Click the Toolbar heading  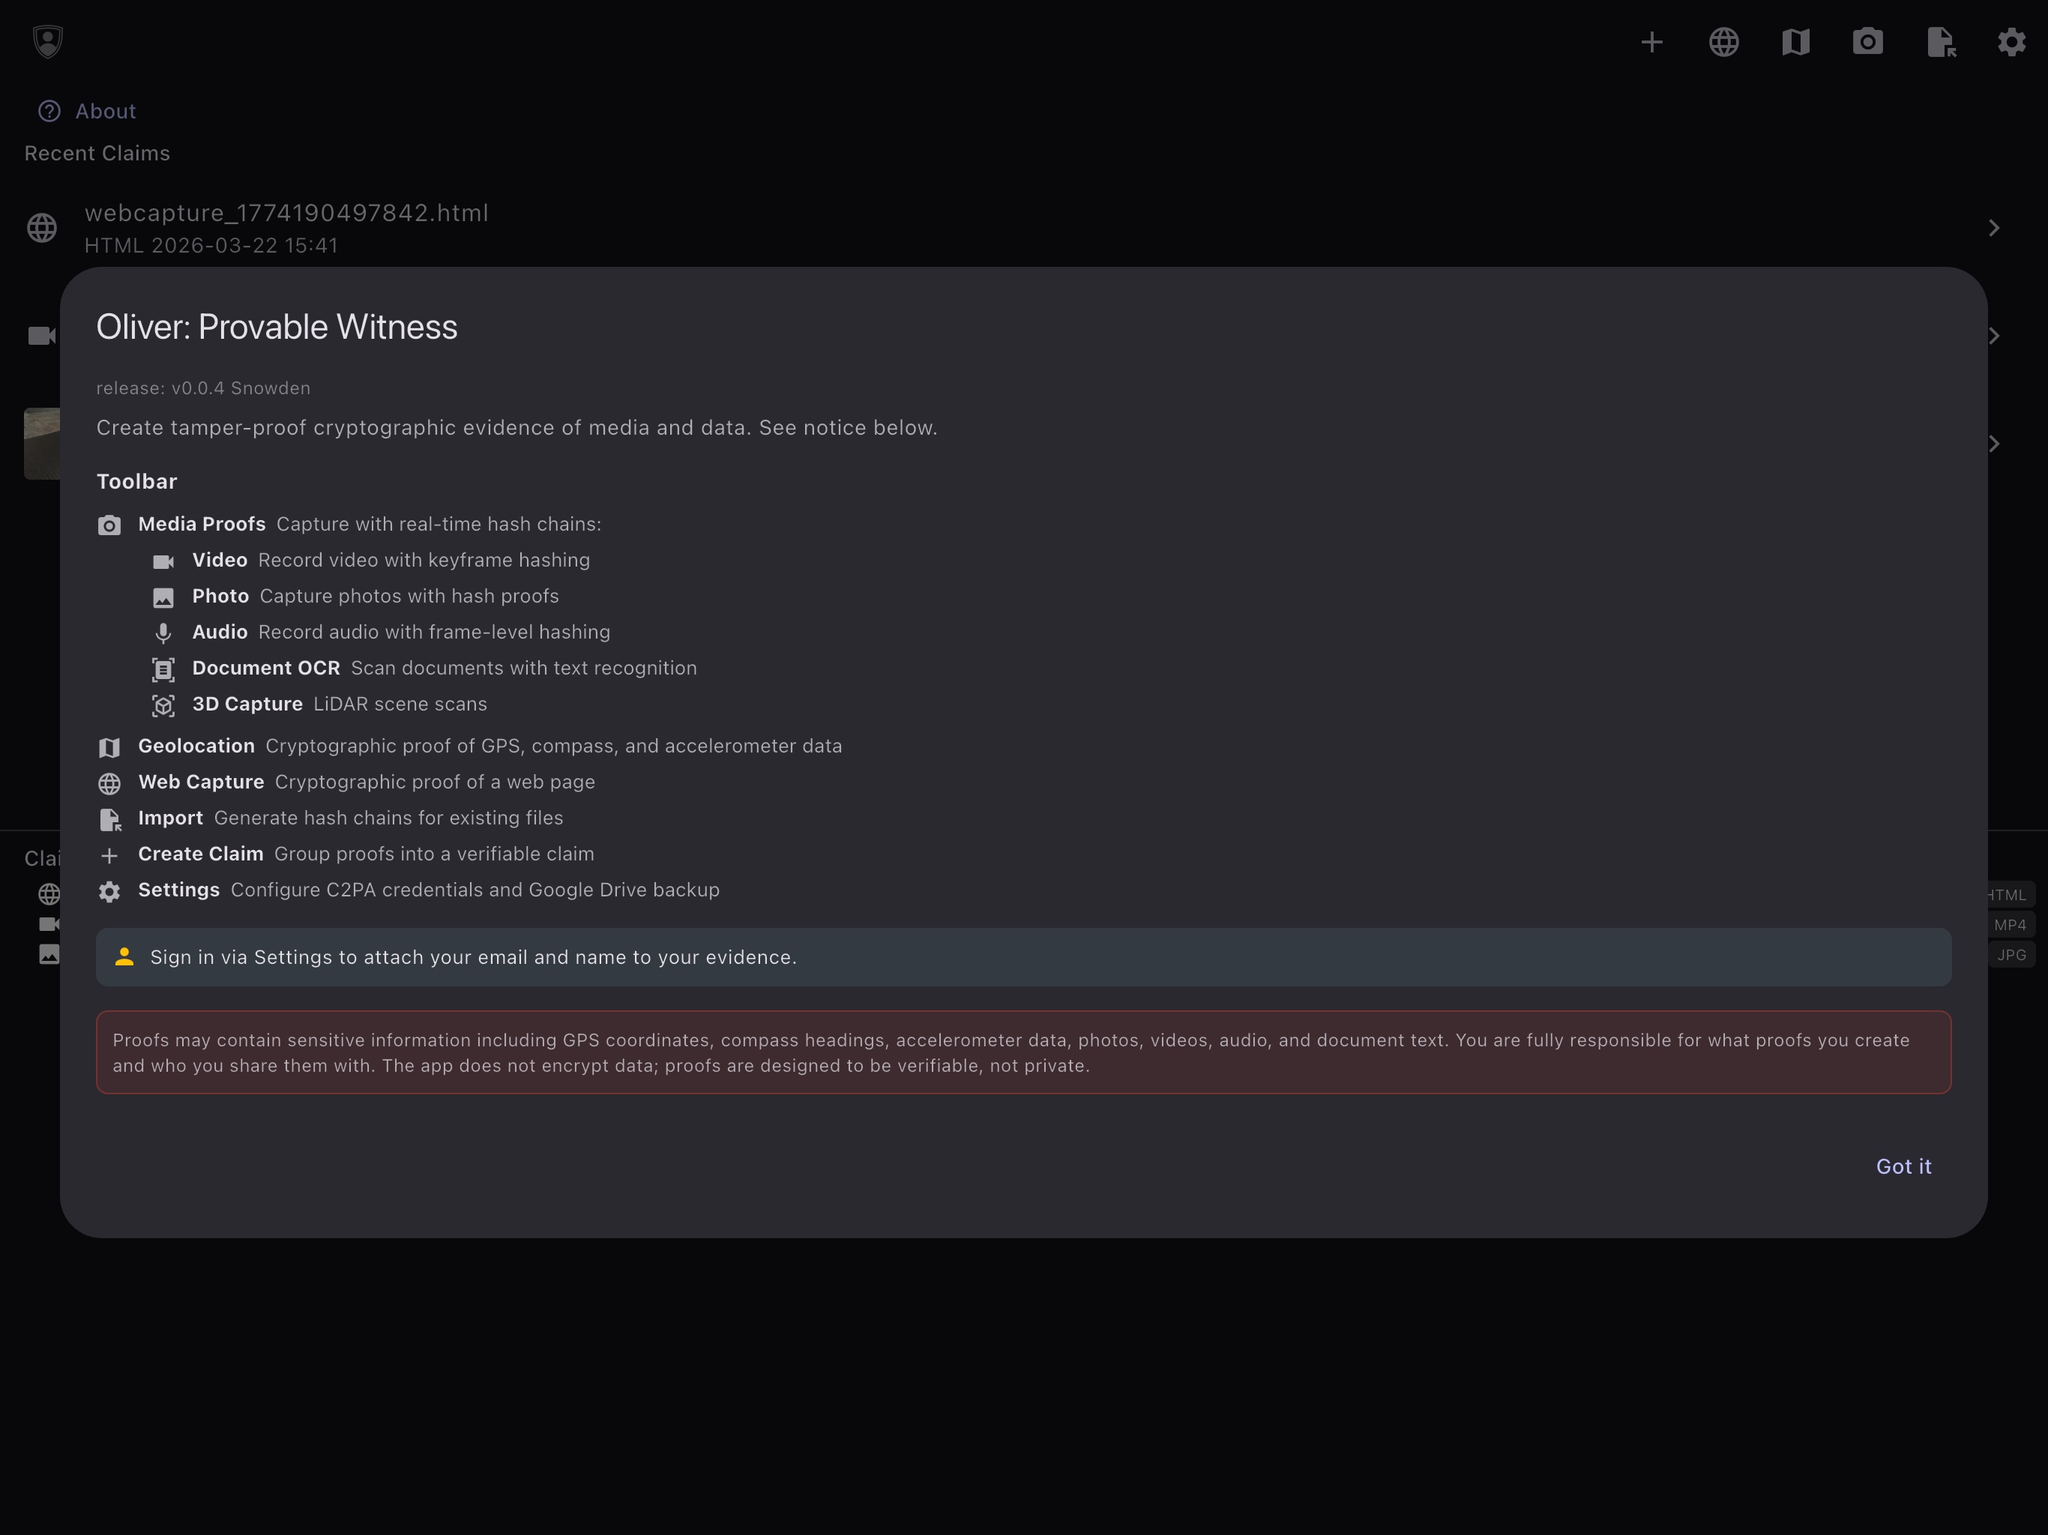coord(137,481)
